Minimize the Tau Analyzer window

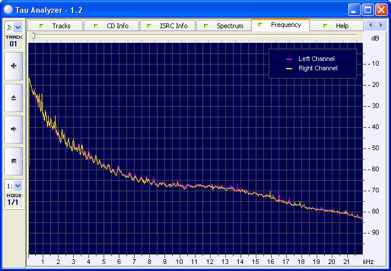354,10
